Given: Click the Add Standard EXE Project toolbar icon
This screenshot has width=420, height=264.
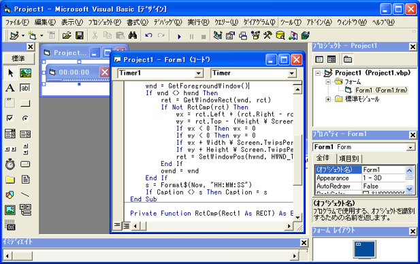Looking at the screenshot, I should tap(14, 35).
